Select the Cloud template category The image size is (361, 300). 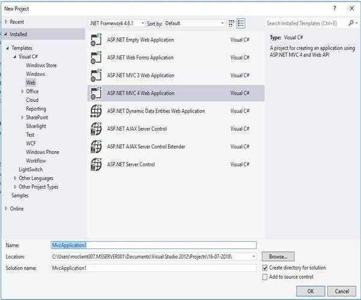click(32, 100)
